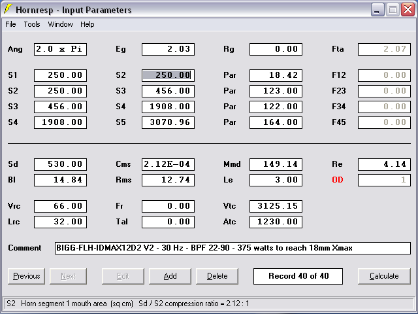This screenshot has height=314, width=418.
Task: Click the Record 40 of 40 box
Action: 298,276
